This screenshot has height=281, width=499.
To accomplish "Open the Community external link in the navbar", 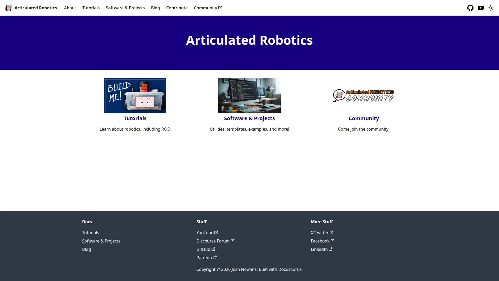I will tap(208, 8).
